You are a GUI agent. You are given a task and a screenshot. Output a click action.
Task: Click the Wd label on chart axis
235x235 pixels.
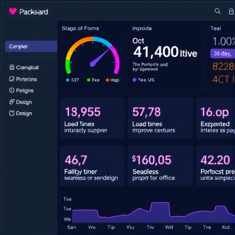(169, 227)
